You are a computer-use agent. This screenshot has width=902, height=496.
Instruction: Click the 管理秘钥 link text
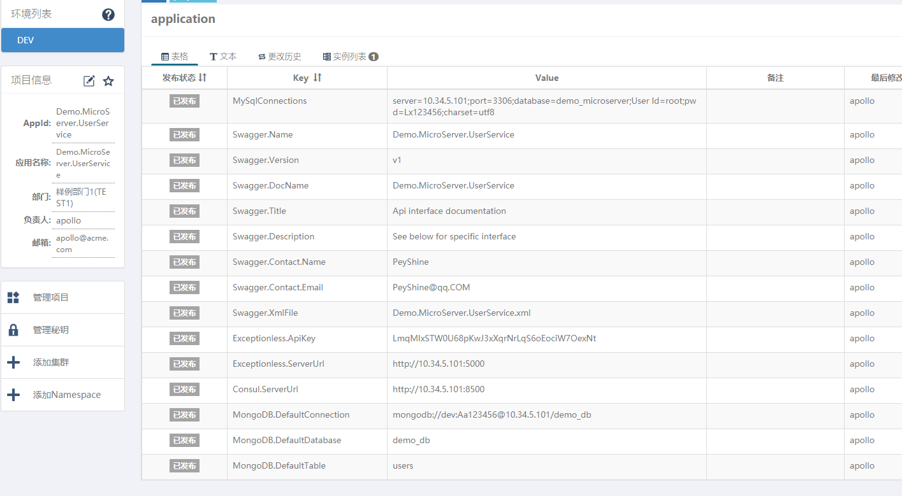[51, 330]
